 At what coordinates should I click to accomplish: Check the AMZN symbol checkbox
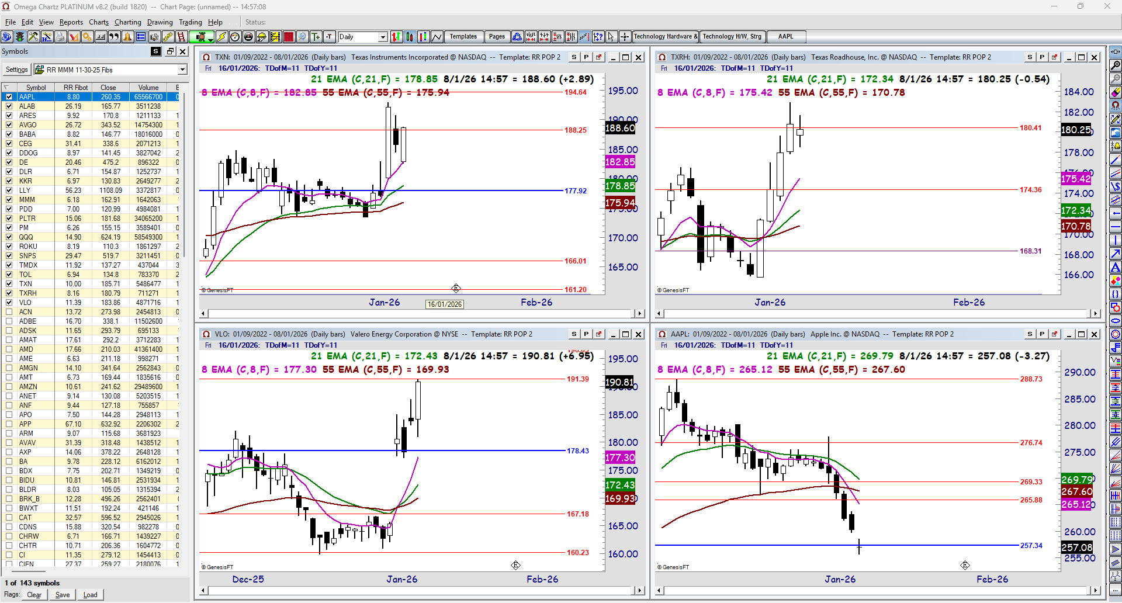9,387
